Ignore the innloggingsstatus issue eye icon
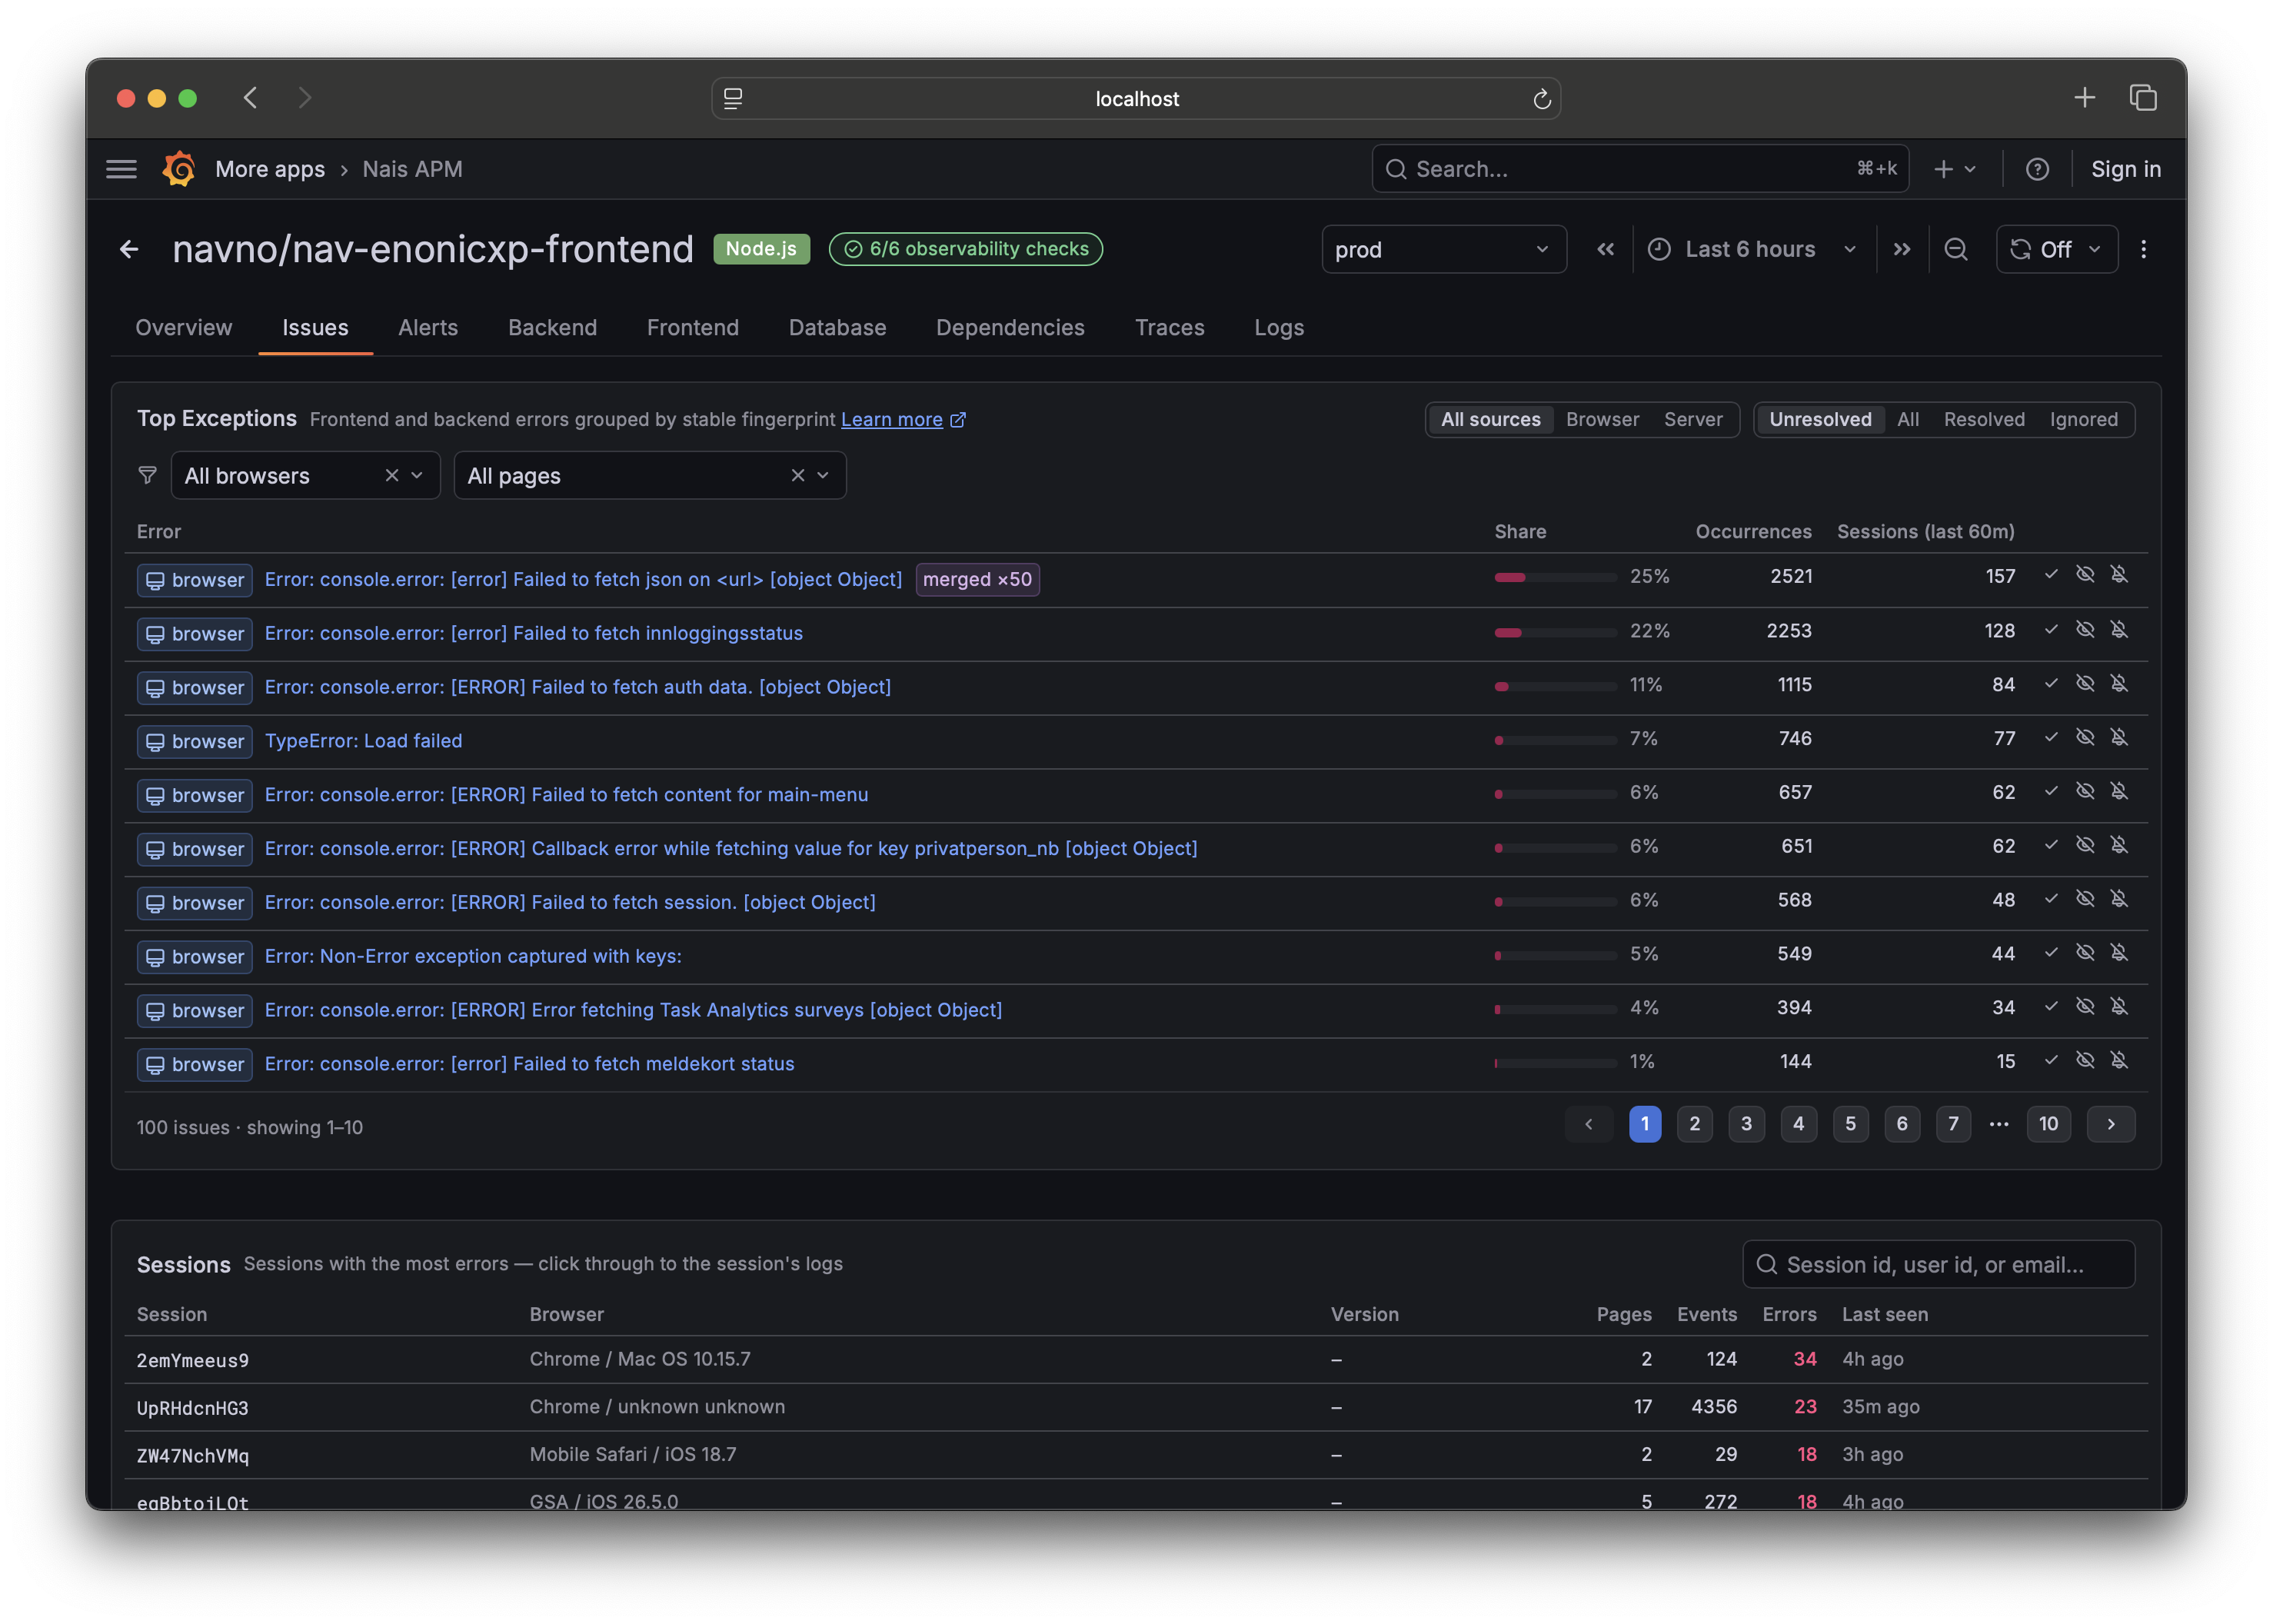This screenshot has width=2273, height=1624. pos(2084,629)
